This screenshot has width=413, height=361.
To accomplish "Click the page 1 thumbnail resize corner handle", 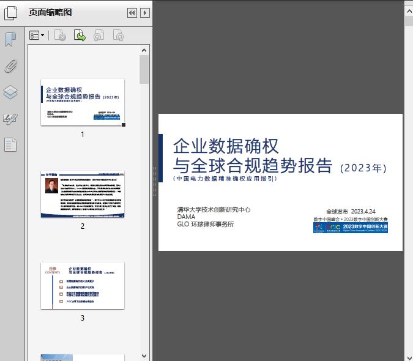I will tap(124, 125).
